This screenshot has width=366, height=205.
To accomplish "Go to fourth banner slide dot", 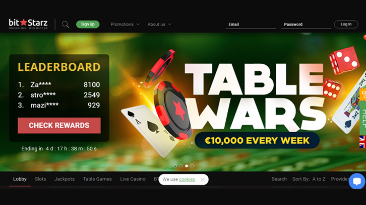I will click(x=192, y=166).
